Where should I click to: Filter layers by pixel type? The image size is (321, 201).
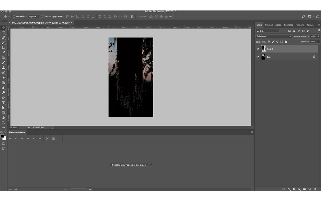pos(289,31)
